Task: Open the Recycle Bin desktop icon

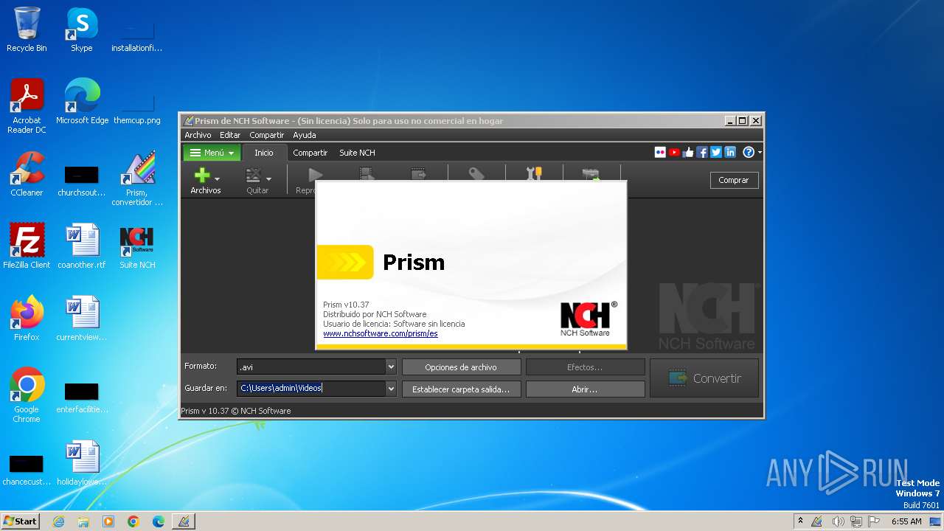Action: coord(27,30)
